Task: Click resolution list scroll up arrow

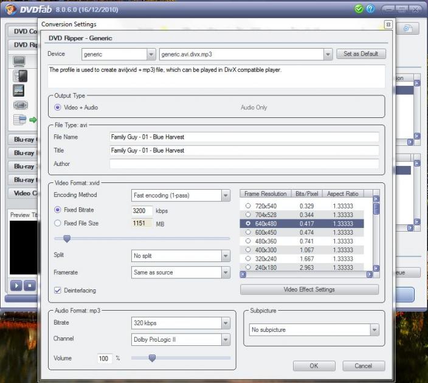Action: [x=376, y=199]
